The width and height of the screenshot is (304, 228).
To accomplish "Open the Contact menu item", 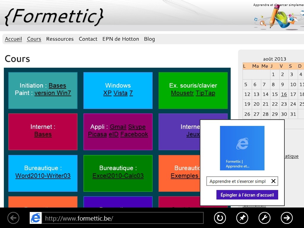I will pyautogui.click(x=88, y=39).
